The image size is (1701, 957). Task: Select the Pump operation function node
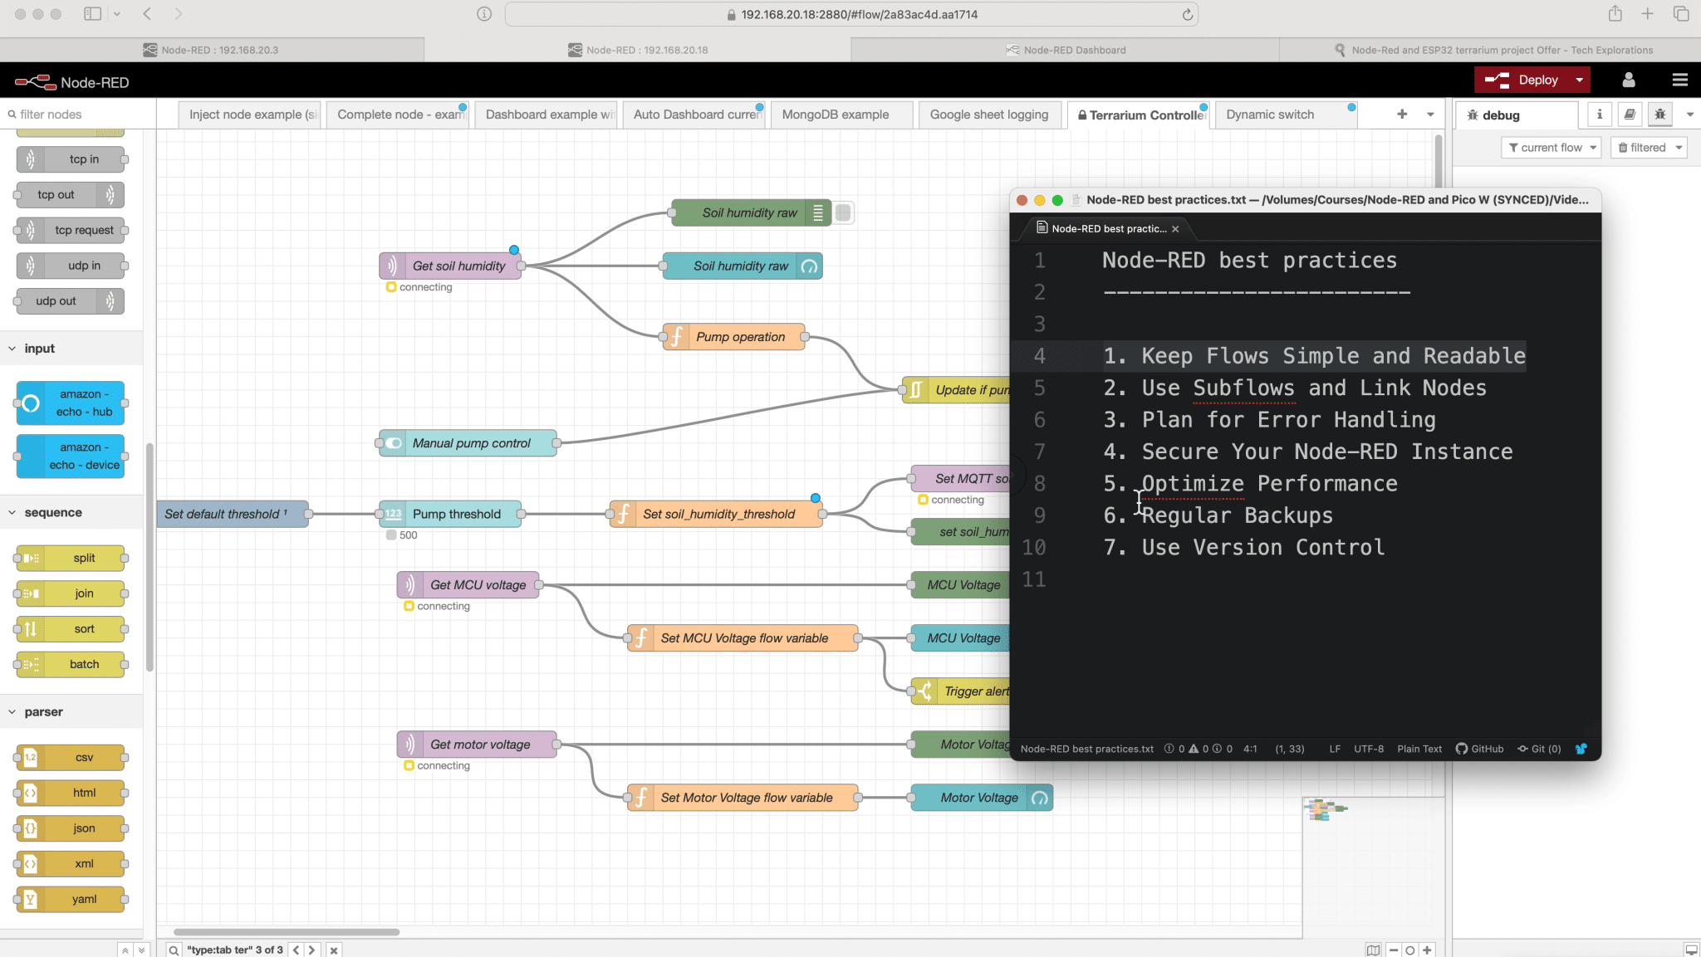733,337
